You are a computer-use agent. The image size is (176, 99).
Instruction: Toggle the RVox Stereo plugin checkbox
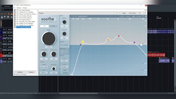15,20
